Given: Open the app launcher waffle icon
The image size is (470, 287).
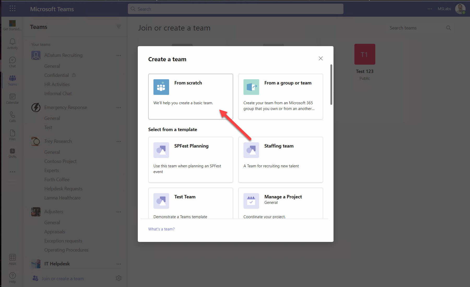Looking at the screenshot, I should tap(12, 9).
